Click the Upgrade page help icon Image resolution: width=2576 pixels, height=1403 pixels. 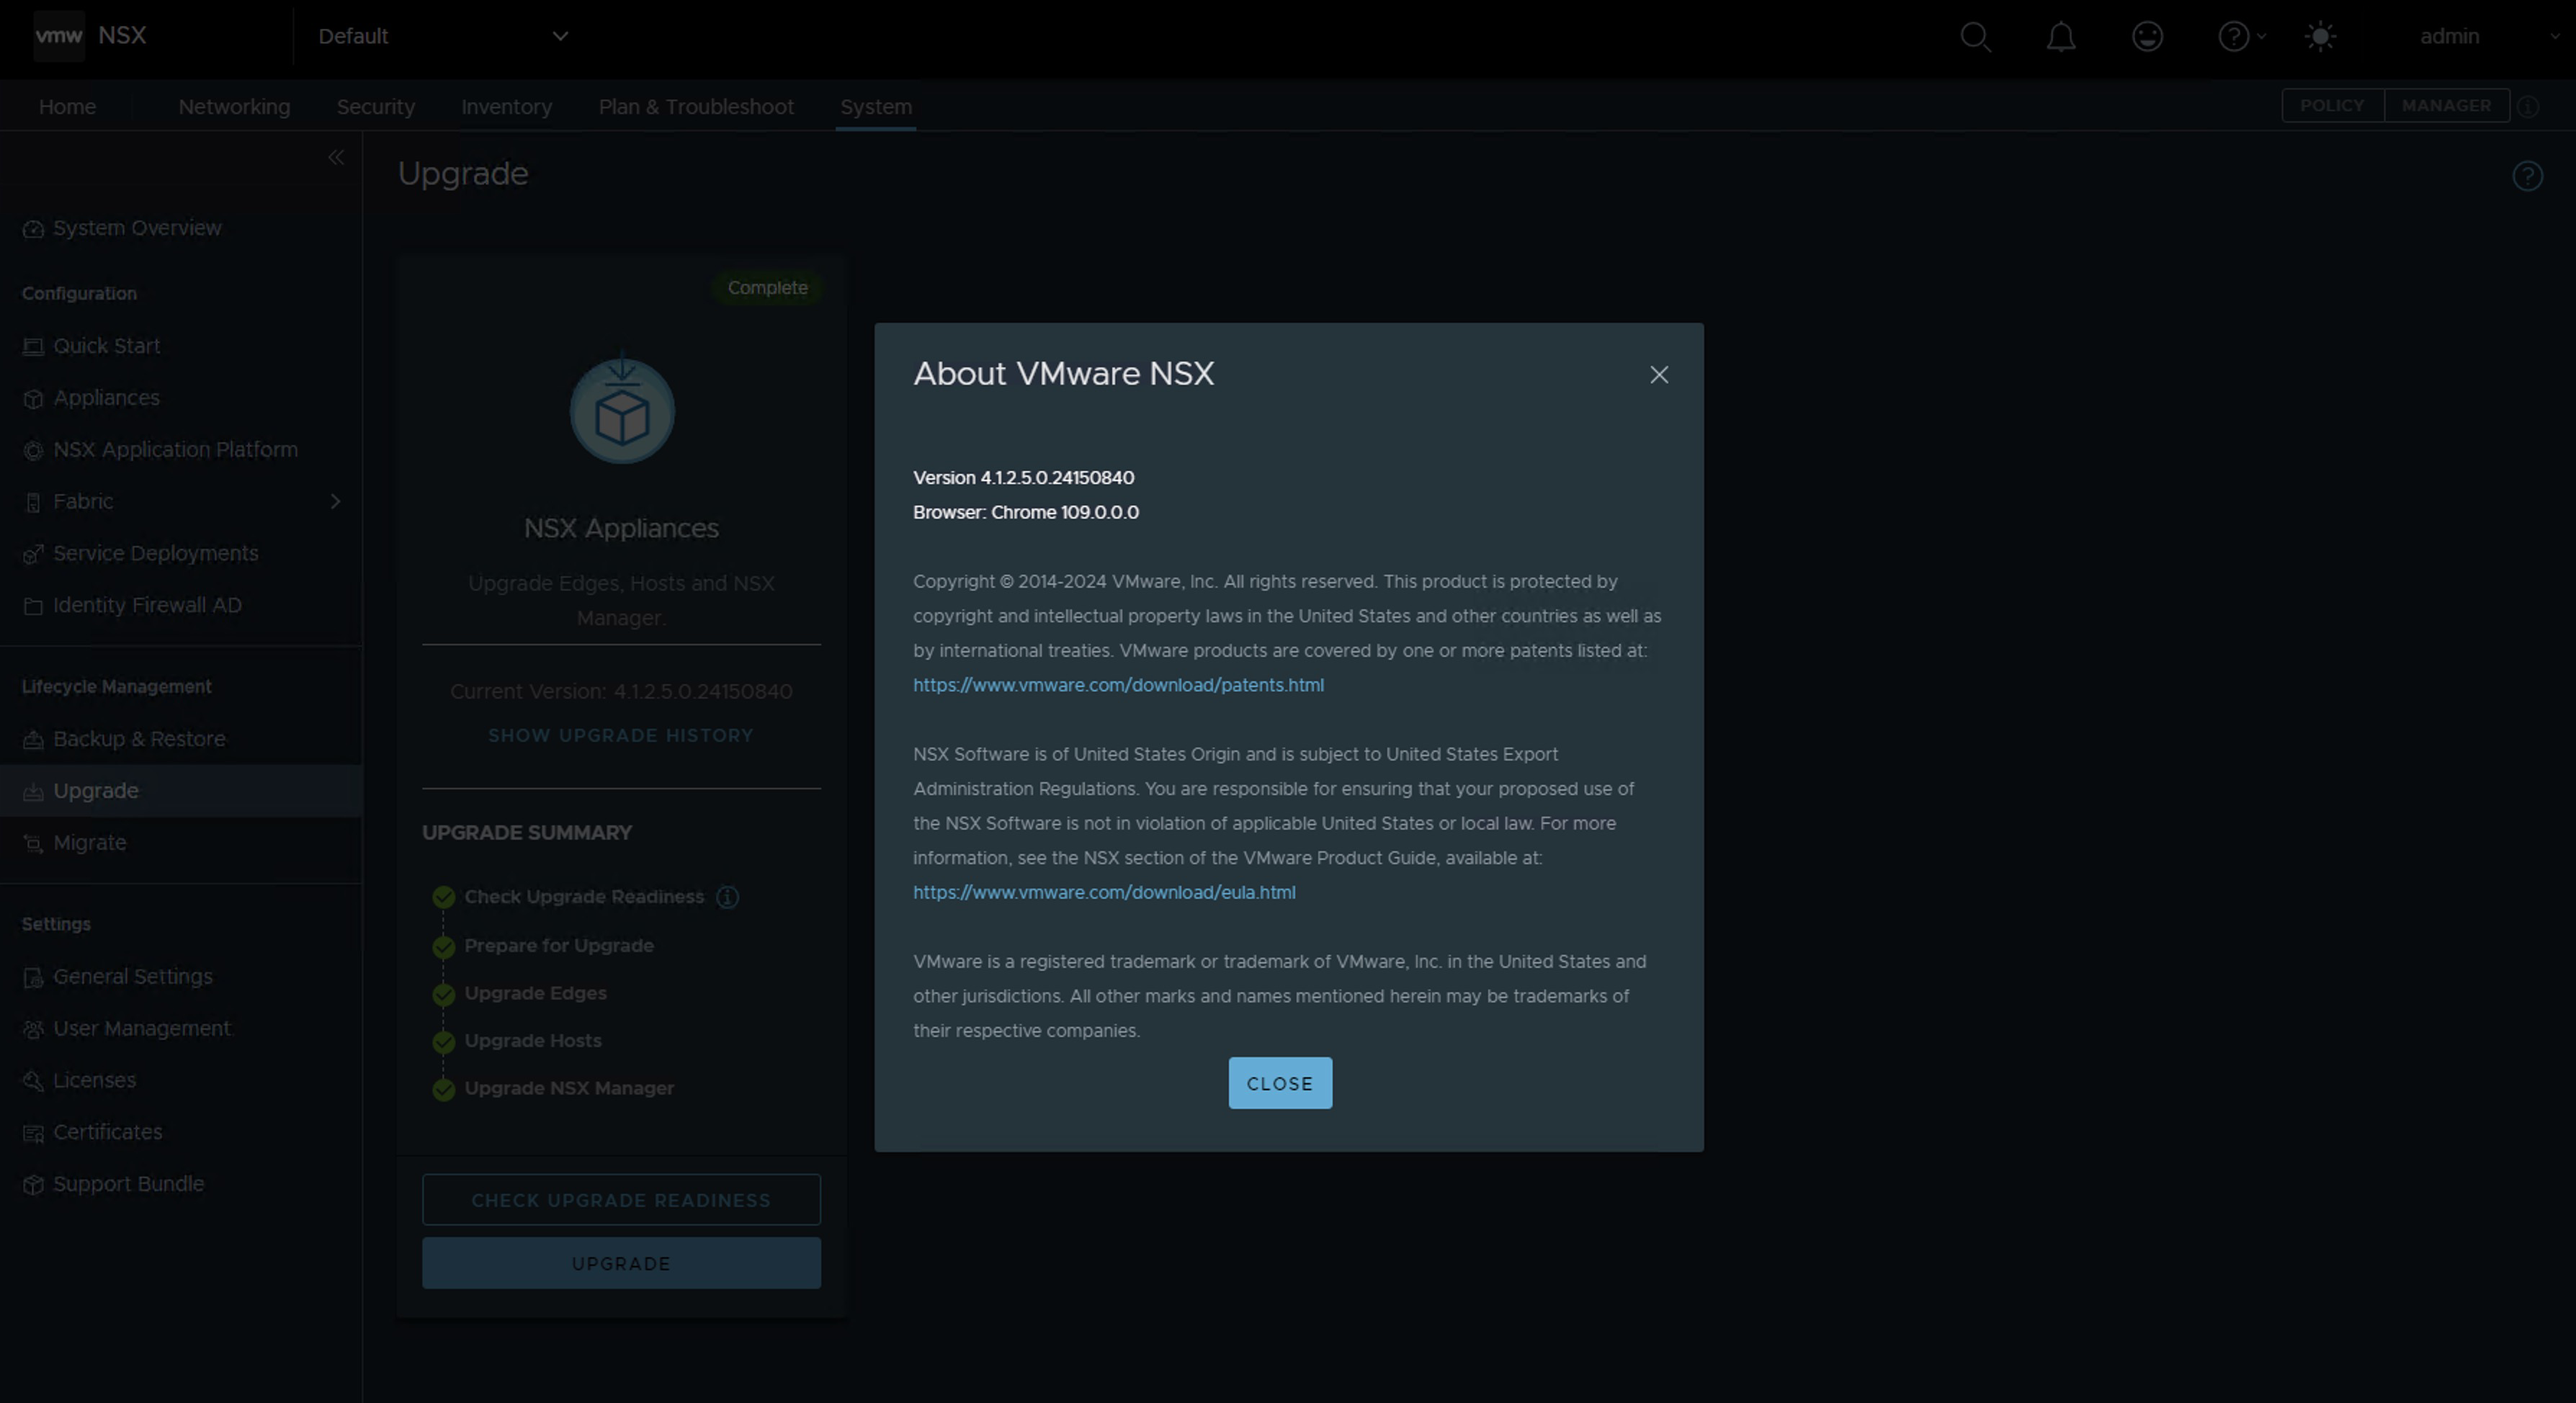(2527, 177)
